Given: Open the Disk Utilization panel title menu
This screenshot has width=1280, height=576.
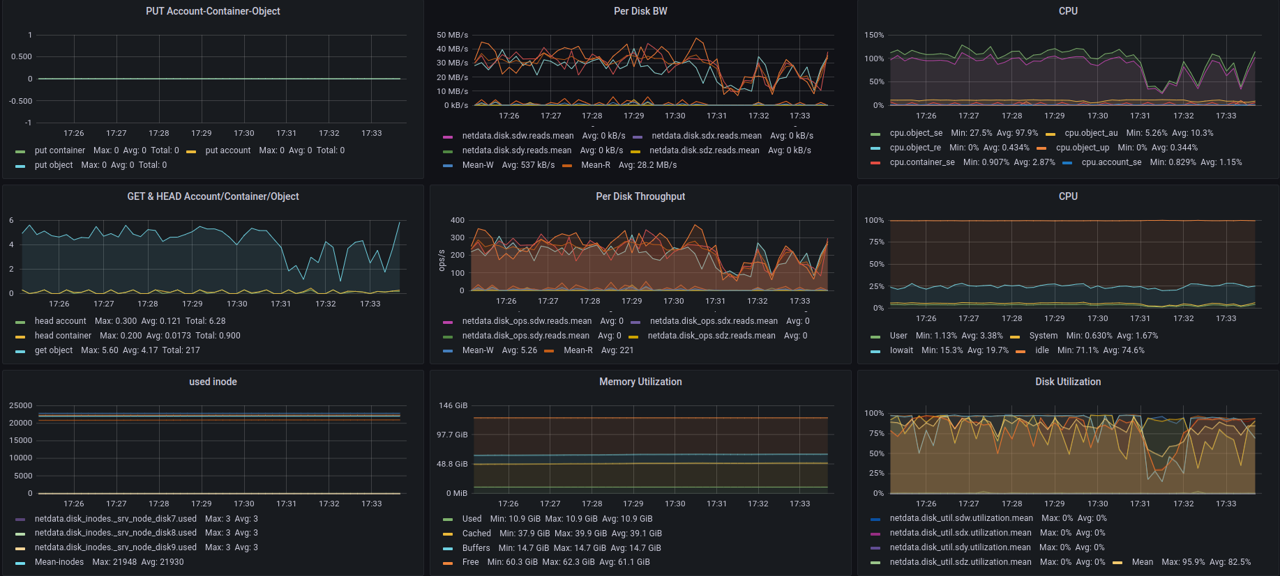Looking at the screenshot, I should pos(1067,382).
